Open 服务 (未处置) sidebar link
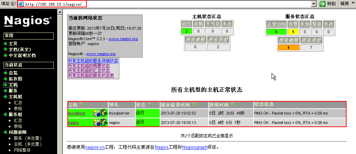The image size is (356, 154). point(28,138)
